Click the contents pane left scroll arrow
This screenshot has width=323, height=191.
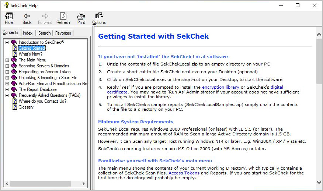(7, 184)
